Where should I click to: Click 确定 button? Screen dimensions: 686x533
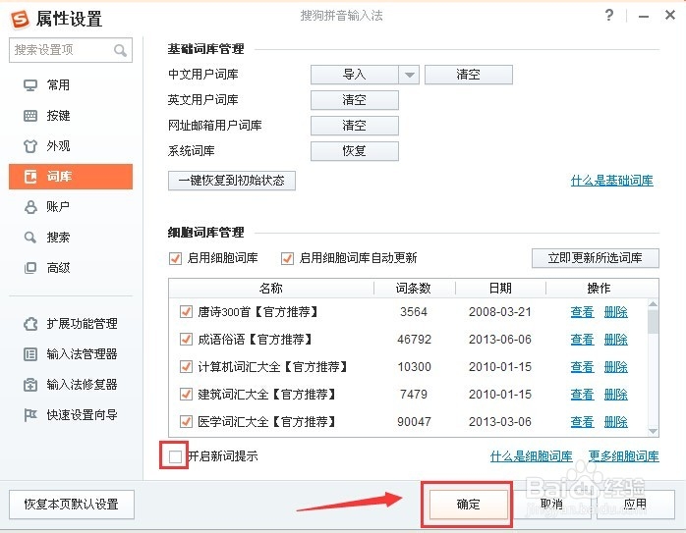point(468,505)
